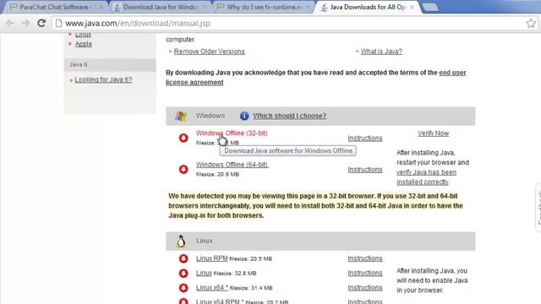Click the Windows flag logo icon
This screenshot has height=304, width=541.
(181, 117)
